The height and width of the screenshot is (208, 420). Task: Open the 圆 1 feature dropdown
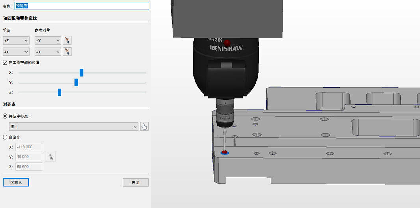click(x=74, y=126)
